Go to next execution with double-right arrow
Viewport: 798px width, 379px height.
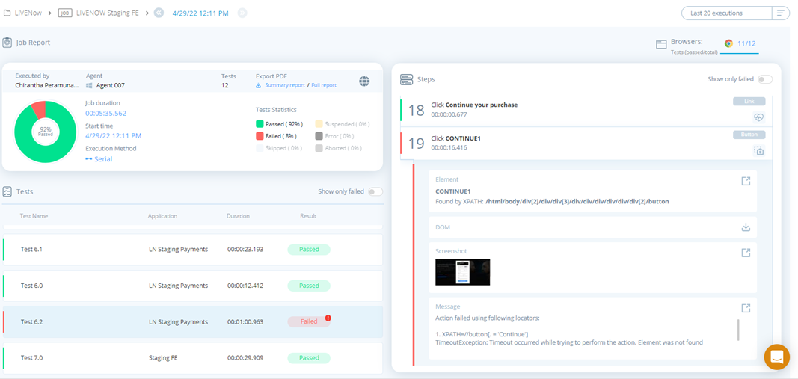242,13
